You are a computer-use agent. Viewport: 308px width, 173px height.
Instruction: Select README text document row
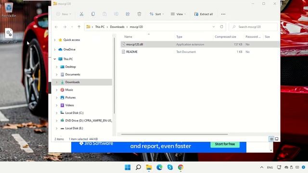200,52
